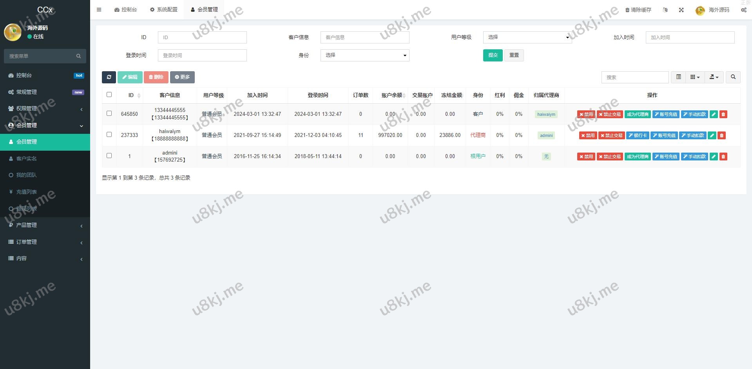The height and width of the screenshot is (369, 752).
Task: Check the box for member 645850
Action: click(x=109, y=113)
